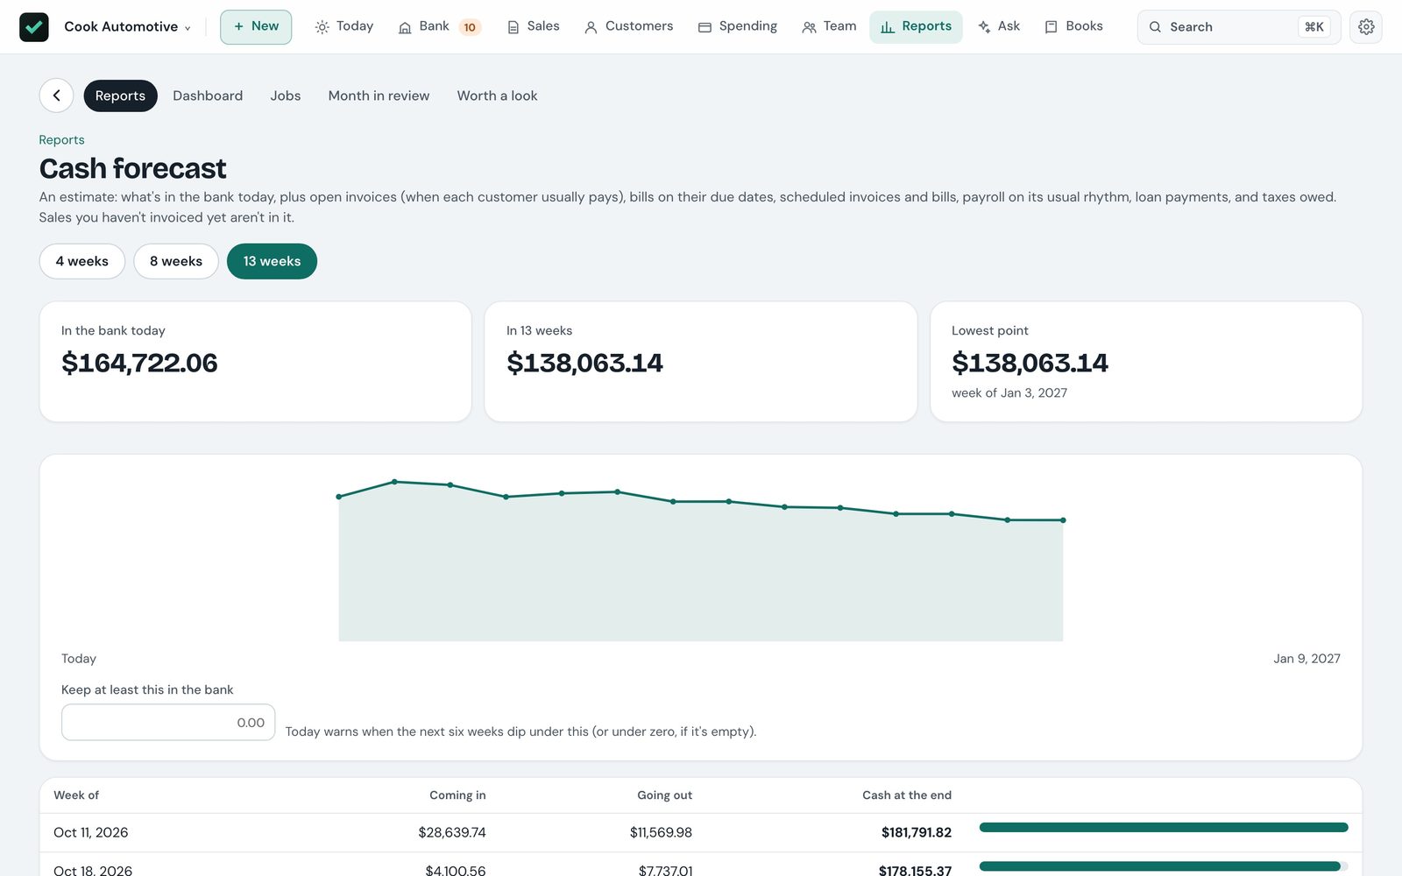Click the last data point on forecast chart

pyautogui.click(x=1063, y=520)
